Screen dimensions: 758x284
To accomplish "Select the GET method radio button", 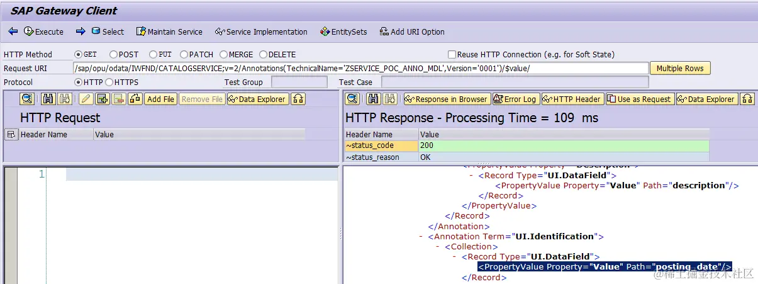I will click(x=79, y=55).
